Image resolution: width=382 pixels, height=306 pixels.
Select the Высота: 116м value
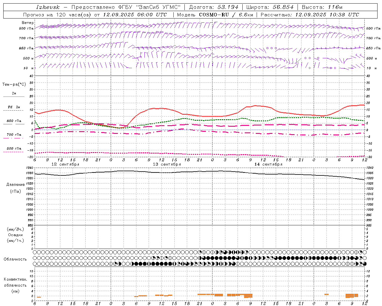pos(322,7)
